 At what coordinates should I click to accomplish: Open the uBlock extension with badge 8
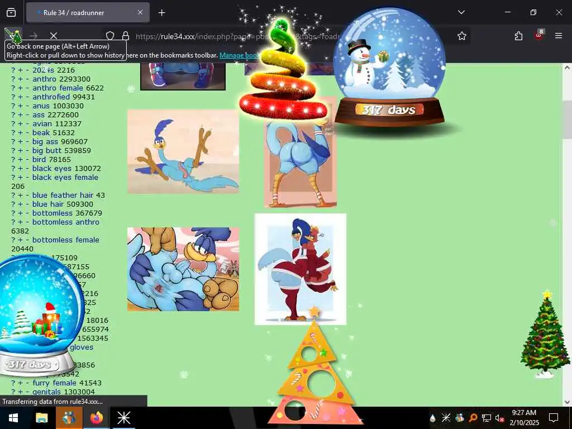539,35
